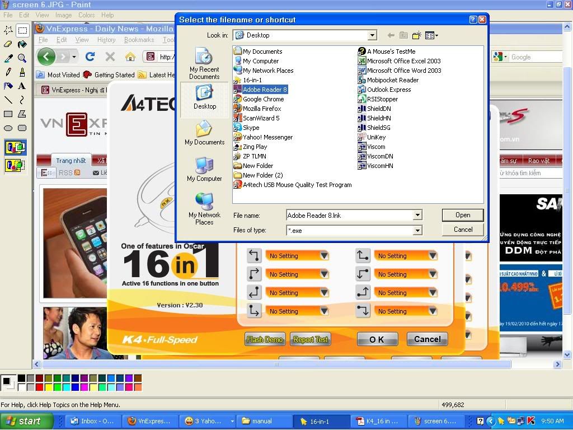Select the Polygon shape tool

pyautogui.click(x=22, y=114)
